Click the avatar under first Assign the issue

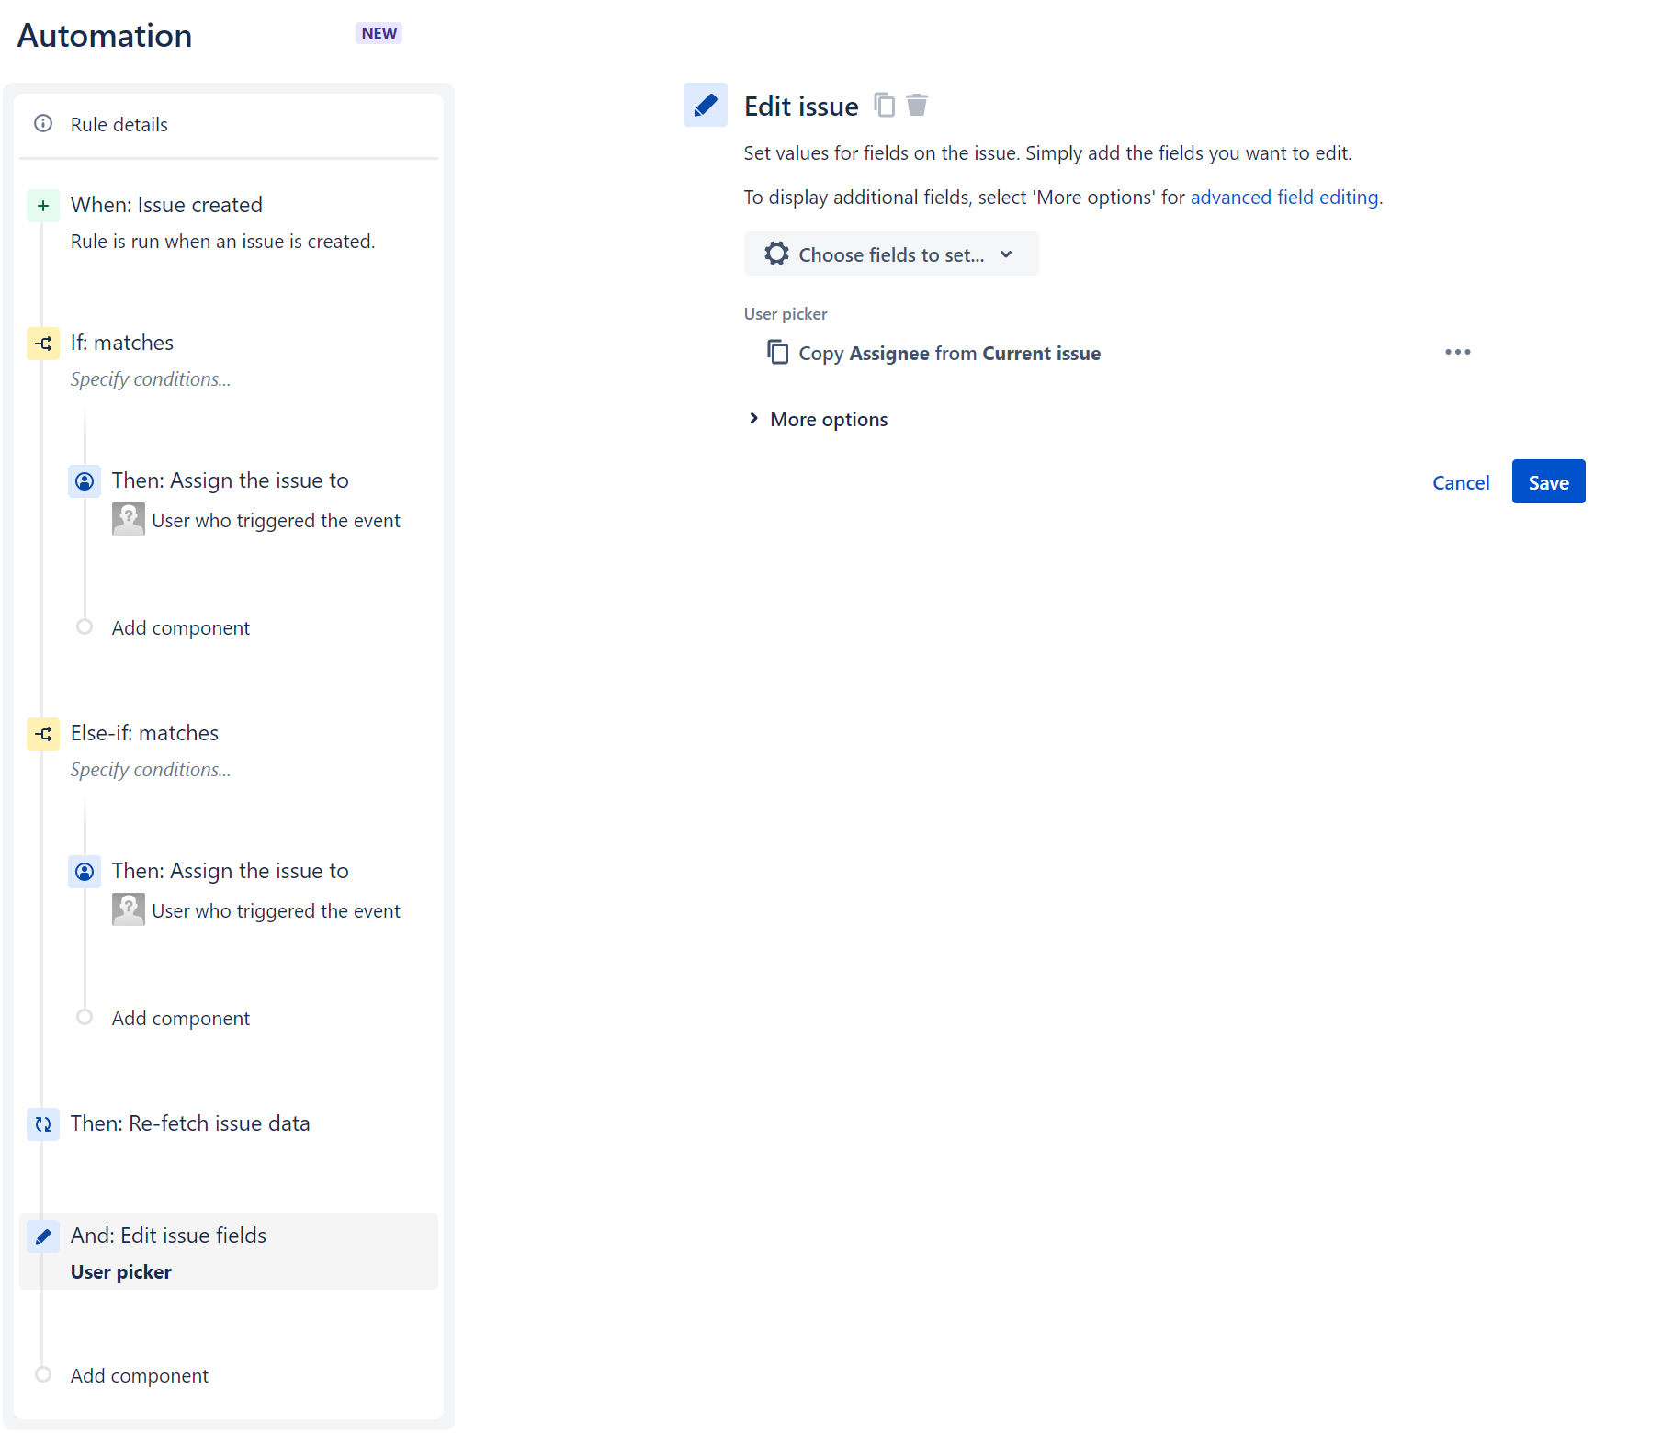[129, 520]
